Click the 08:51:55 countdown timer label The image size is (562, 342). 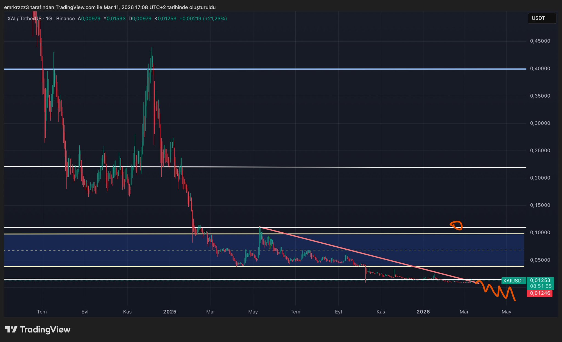[541, 286]
